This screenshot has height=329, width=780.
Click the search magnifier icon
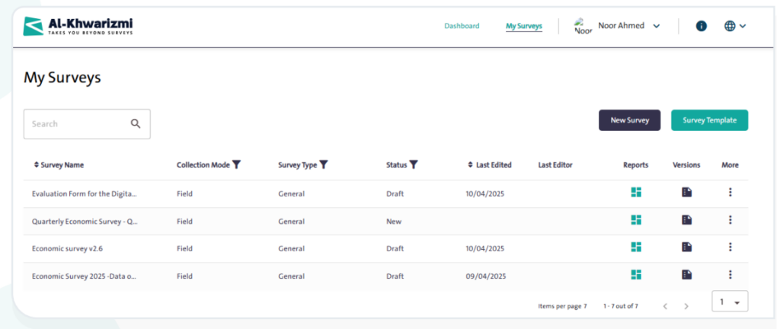tap(136, 124)
